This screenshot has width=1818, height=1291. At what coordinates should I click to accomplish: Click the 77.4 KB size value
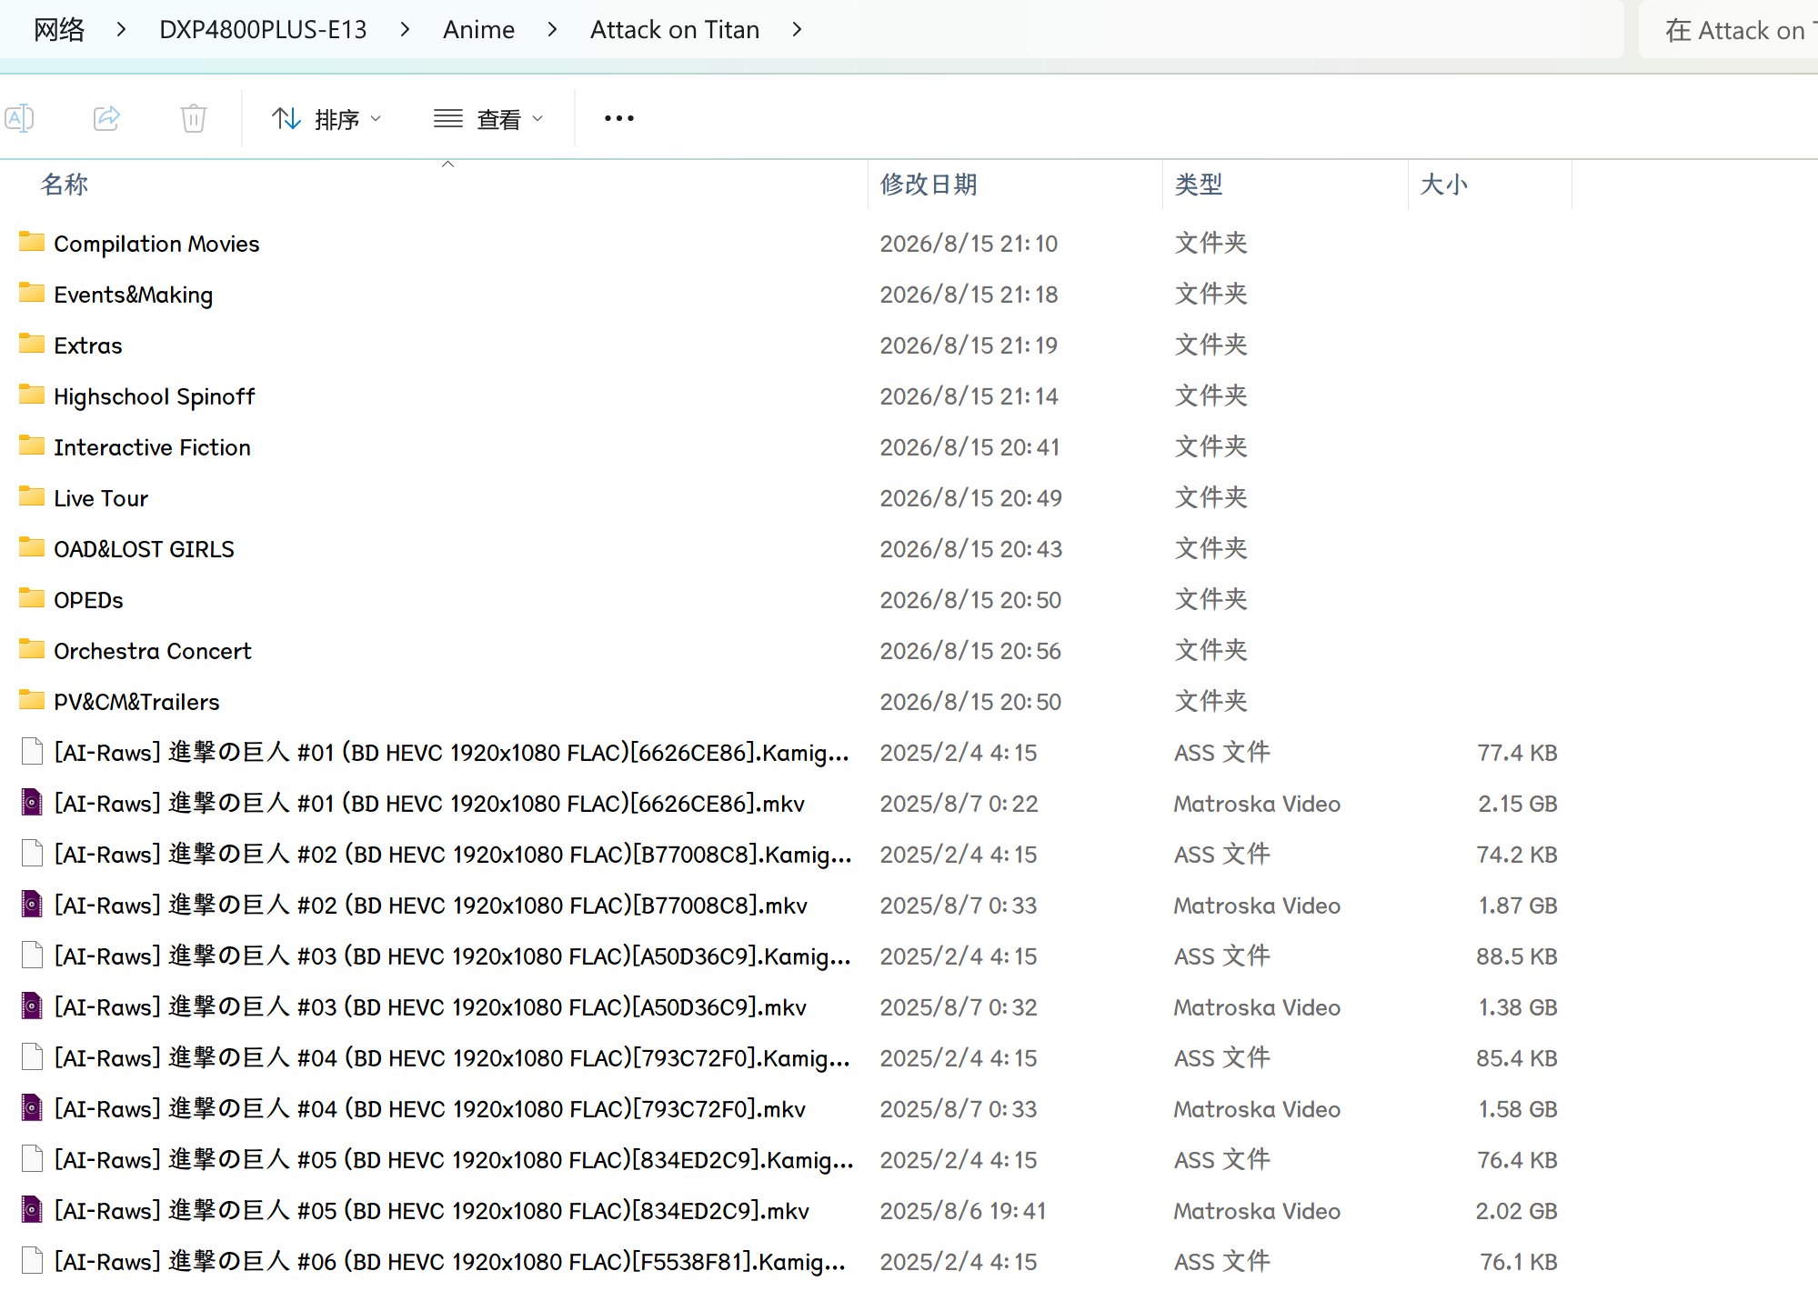(x=1518, y=753)
